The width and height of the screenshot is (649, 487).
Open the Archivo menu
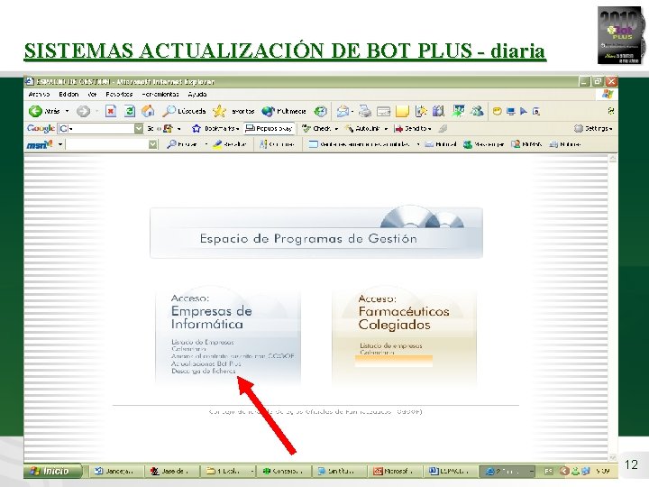(39, 95)
